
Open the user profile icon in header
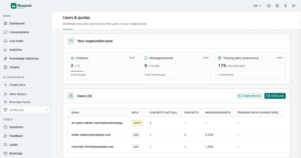pos(285,6)
